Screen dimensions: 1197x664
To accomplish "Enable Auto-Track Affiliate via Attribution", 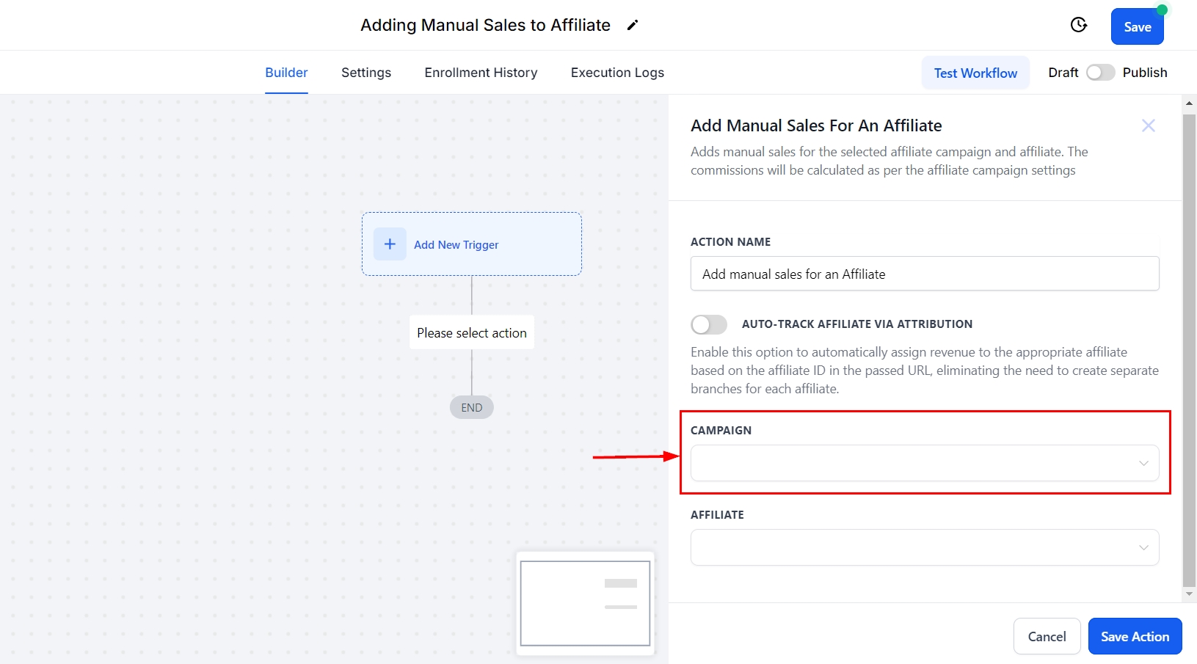I will (x=709, y=324).
